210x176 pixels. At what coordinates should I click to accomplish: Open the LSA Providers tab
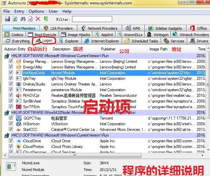tap(58, 28)
